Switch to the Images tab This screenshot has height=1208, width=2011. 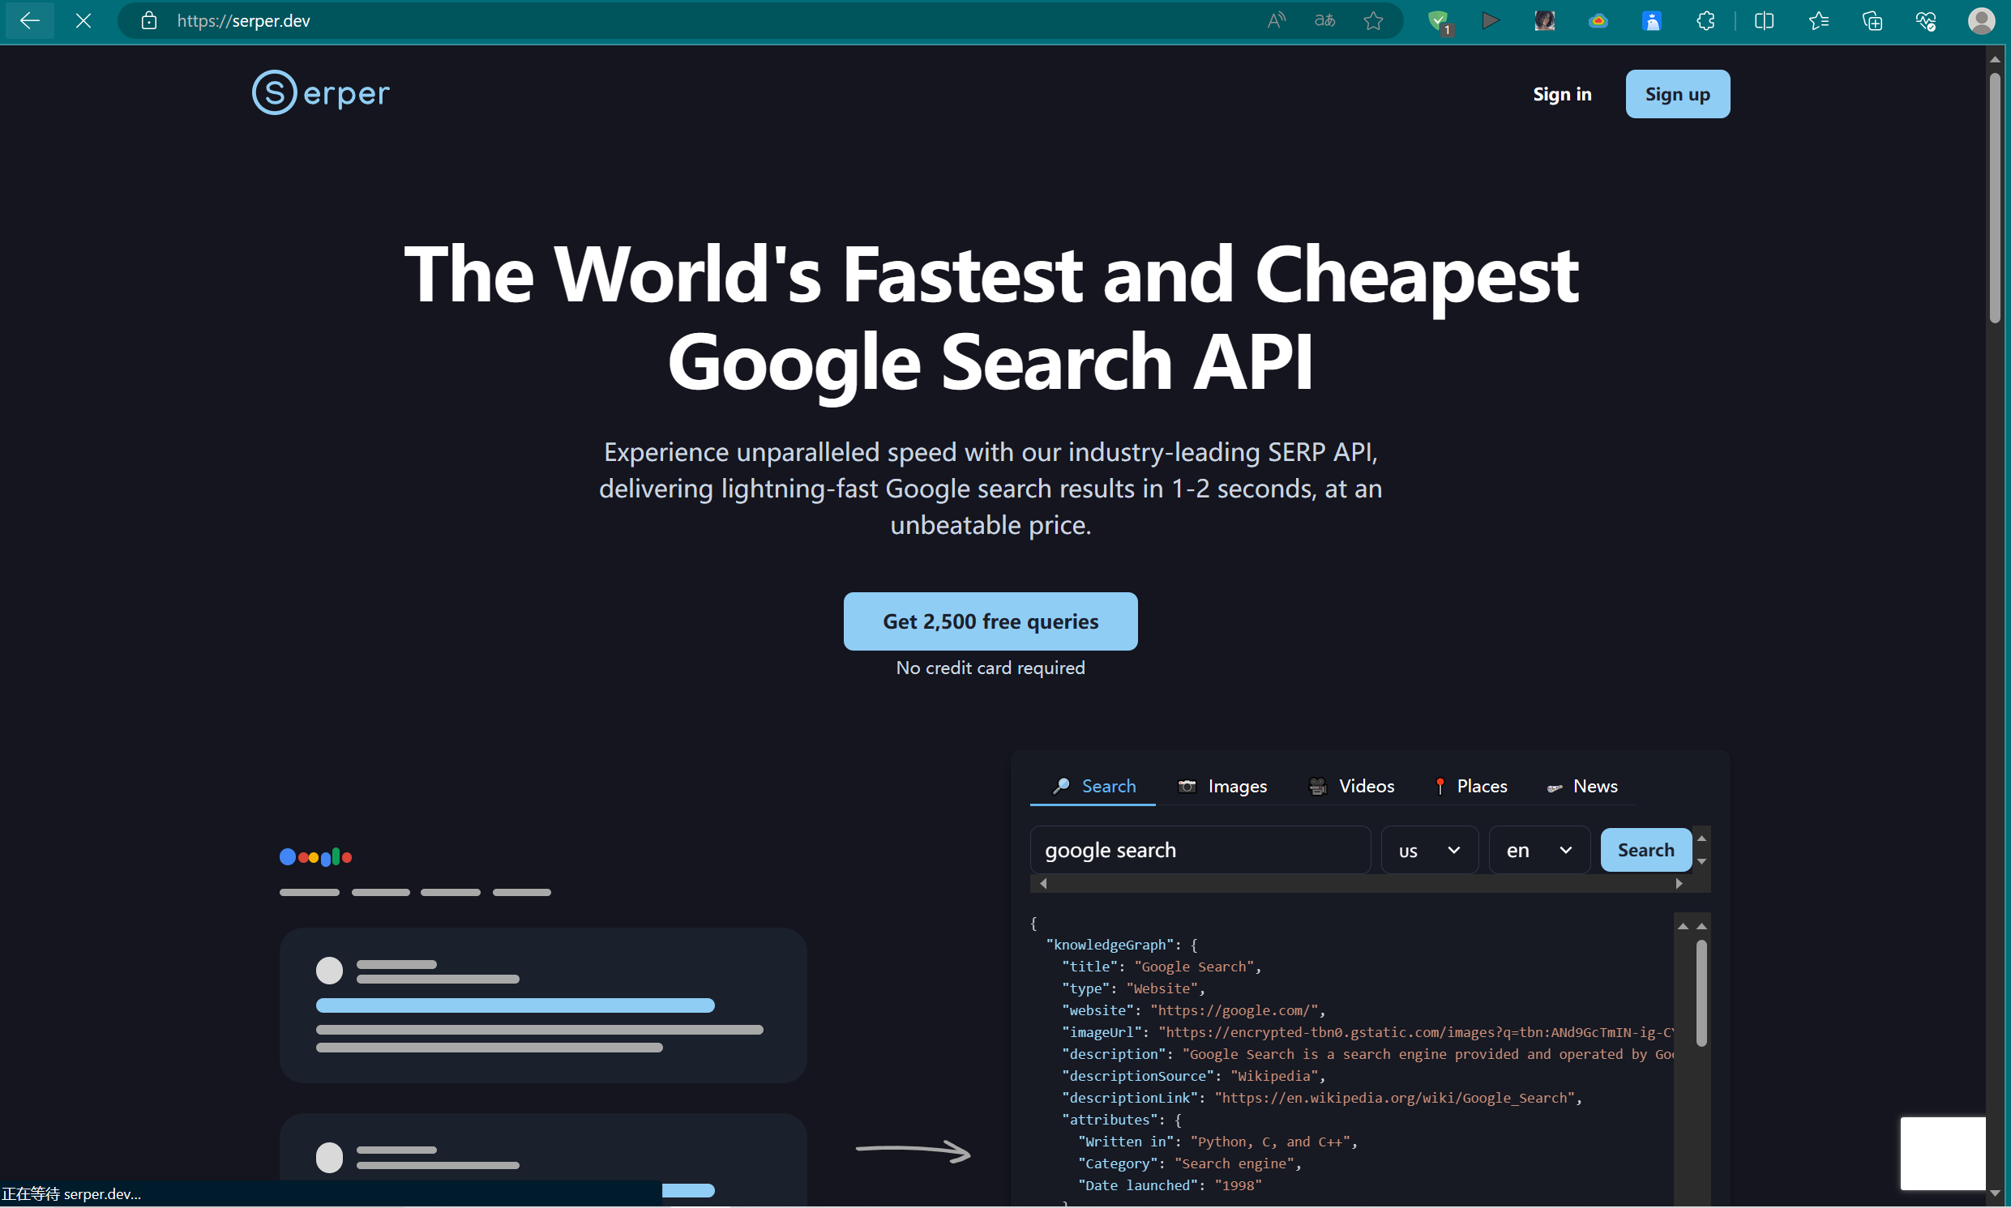point(1222,787)
